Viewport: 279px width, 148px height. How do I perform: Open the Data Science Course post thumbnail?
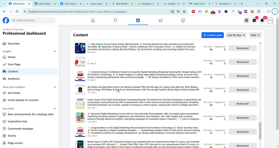point(80,48)
